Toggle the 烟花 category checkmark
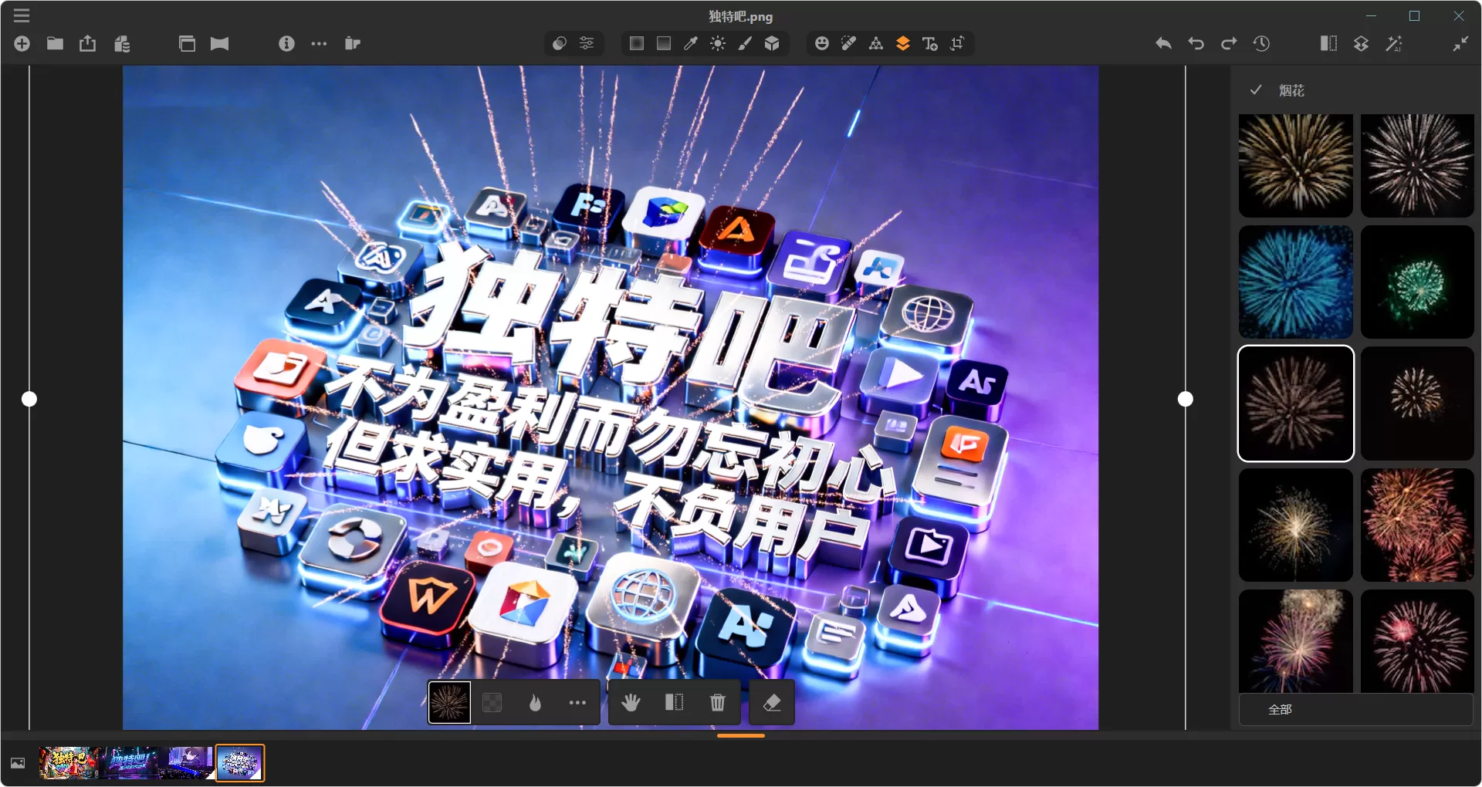1482x787 pixels. (x=1256, y=90)
